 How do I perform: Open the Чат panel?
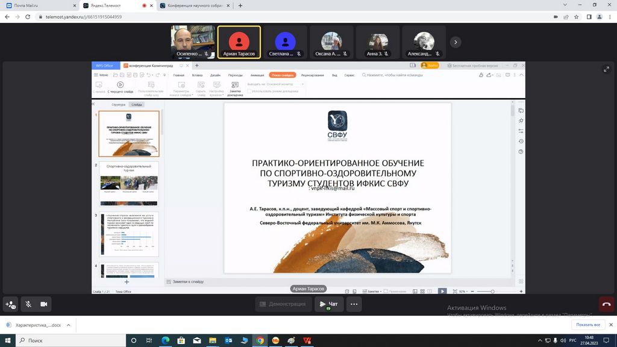tap(329, 304)
